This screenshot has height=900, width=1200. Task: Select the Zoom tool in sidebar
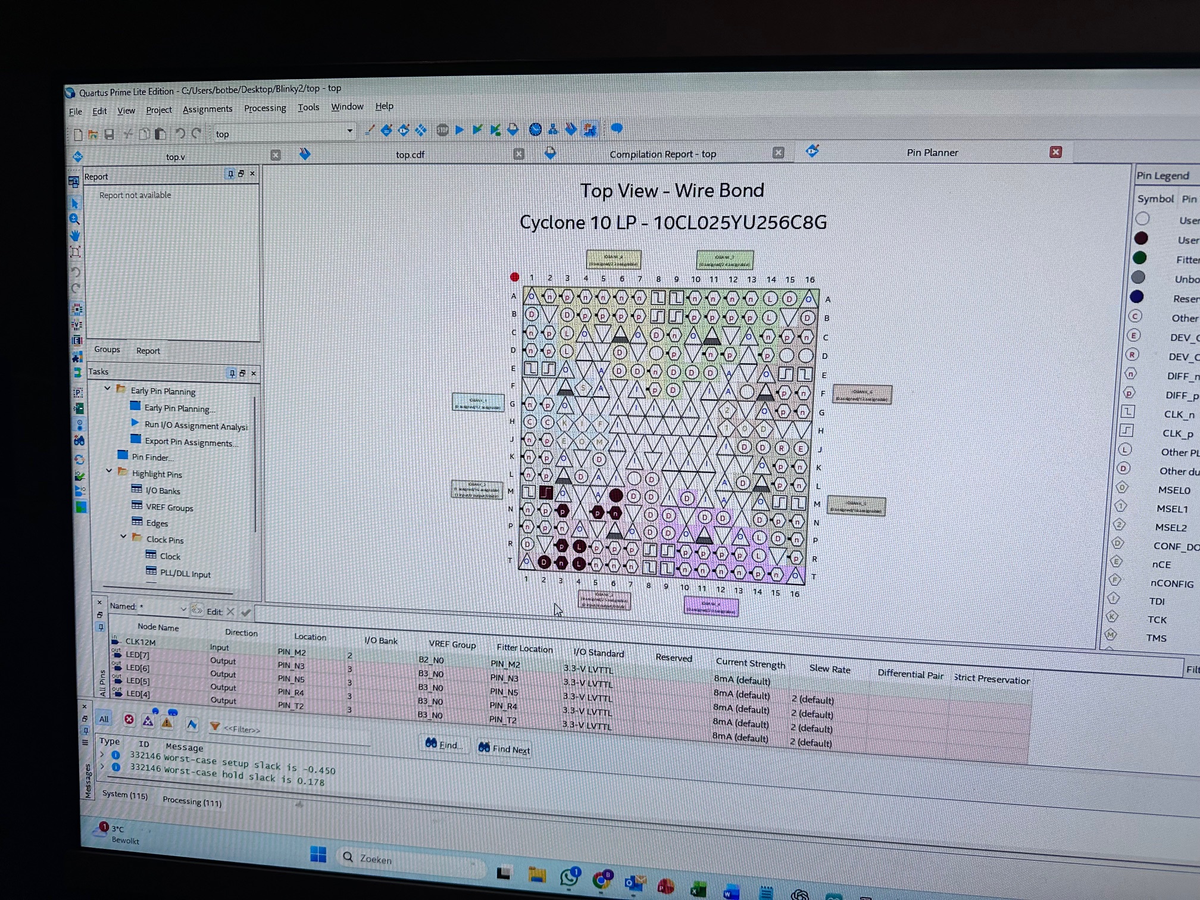tap(75, 219)
